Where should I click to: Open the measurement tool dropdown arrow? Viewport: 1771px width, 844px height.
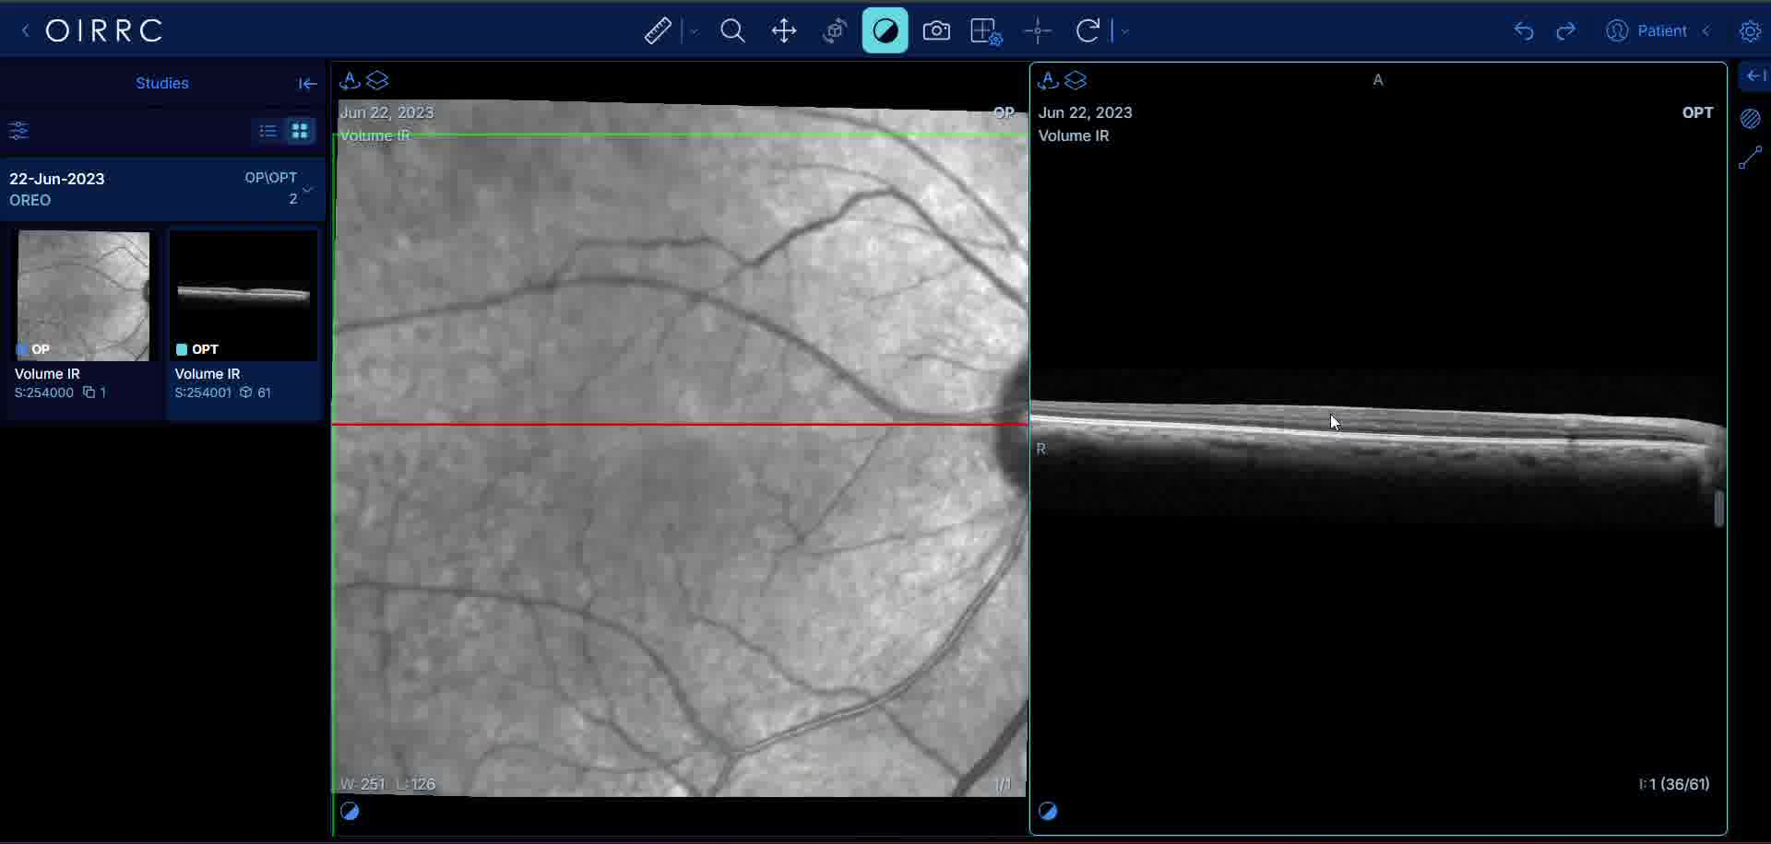[x=694, y=31]
